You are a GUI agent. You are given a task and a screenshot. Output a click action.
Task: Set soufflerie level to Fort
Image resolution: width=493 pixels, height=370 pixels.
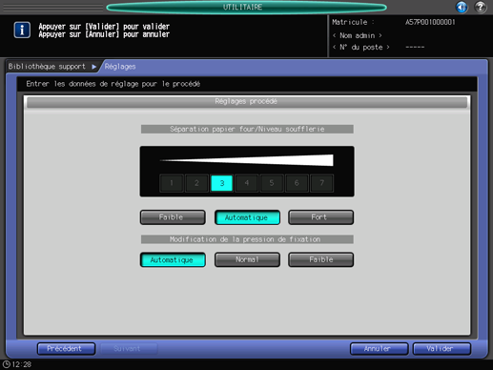pos(320,217)
